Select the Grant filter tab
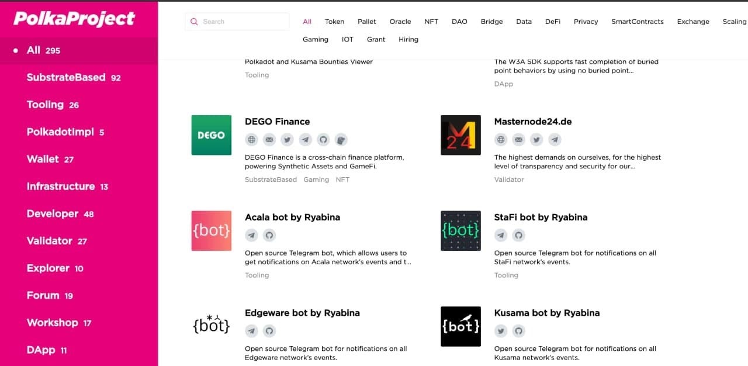 tap(376, 39)
